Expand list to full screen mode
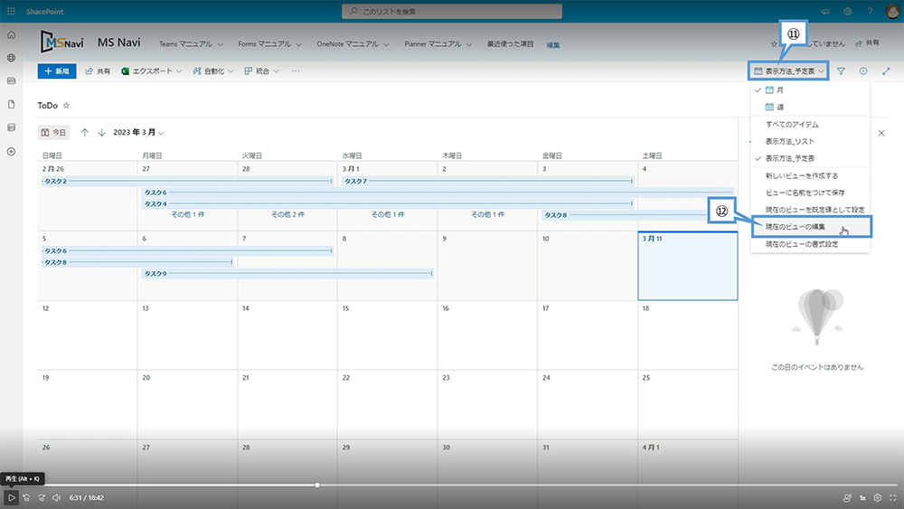This screenshot has width=904, height=509. click(886, 71)
